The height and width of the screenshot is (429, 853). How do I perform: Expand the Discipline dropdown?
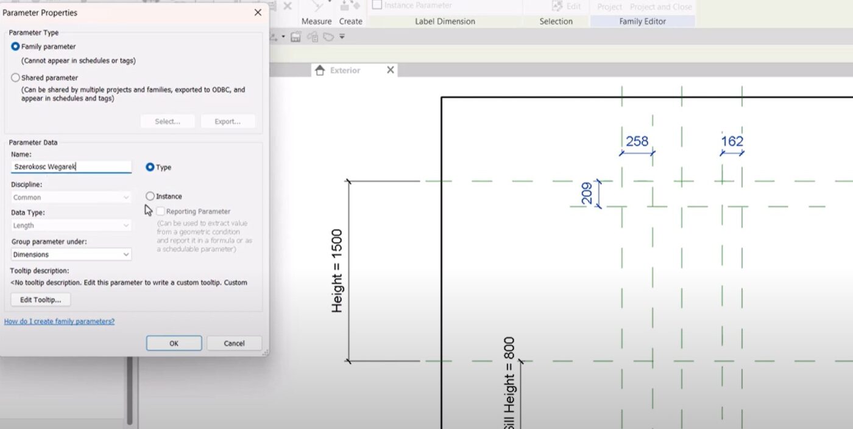71,197
